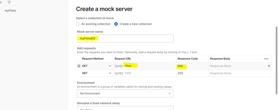Click the Mock server name field myFilmsKO

point(125,38)
